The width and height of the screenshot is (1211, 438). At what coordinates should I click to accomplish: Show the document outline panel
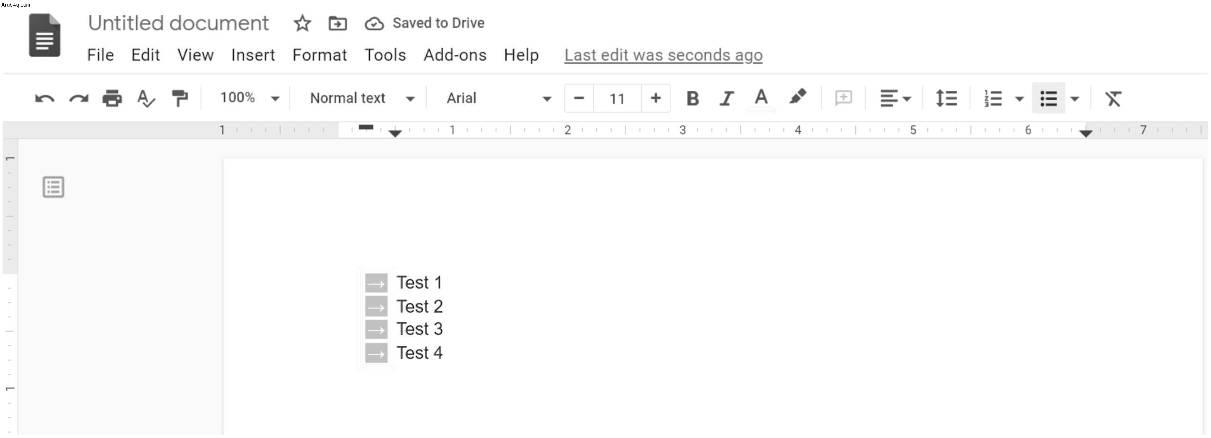pos(53,187)
